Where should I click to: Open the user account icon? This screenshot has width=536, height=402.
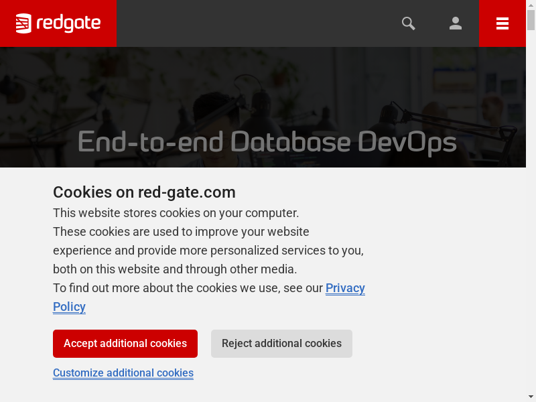coord(456,23)
